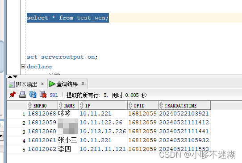The image size is (242, 163).
Task: Click the declare keyword in editor
Action: (39, 67)
